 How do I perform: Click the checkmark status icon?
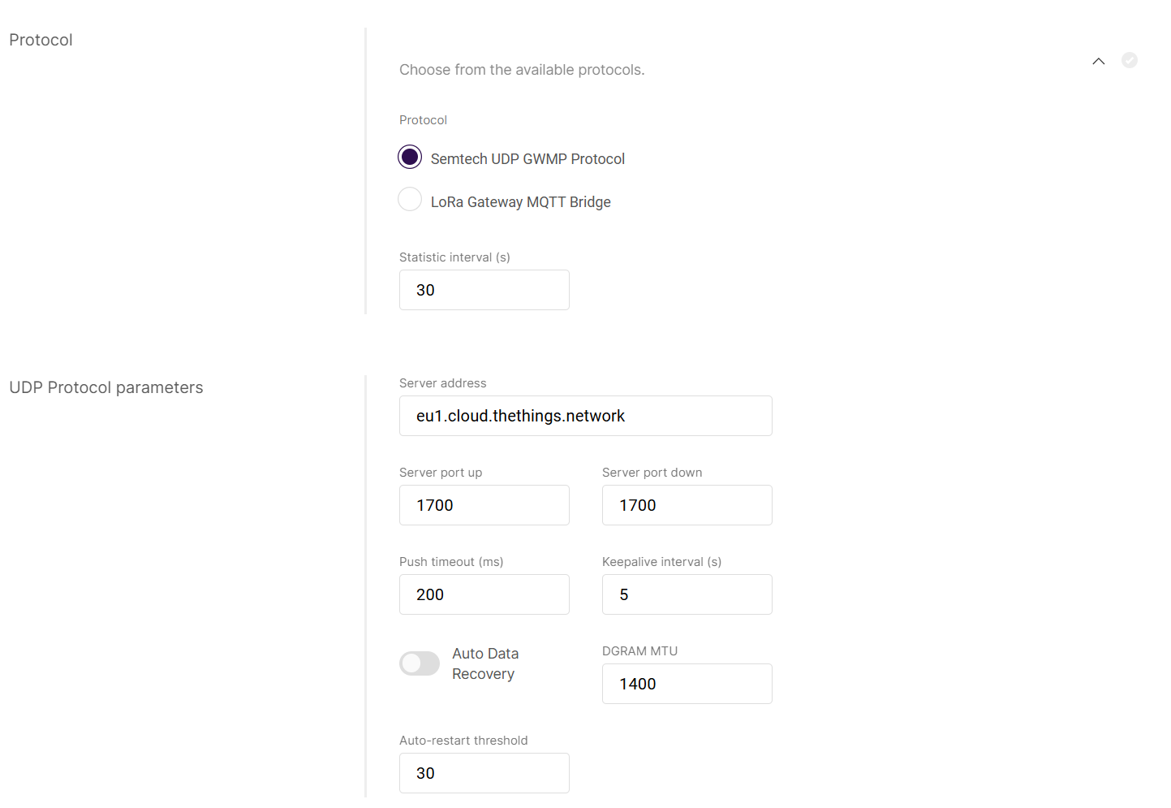[x=1129, y=60]
